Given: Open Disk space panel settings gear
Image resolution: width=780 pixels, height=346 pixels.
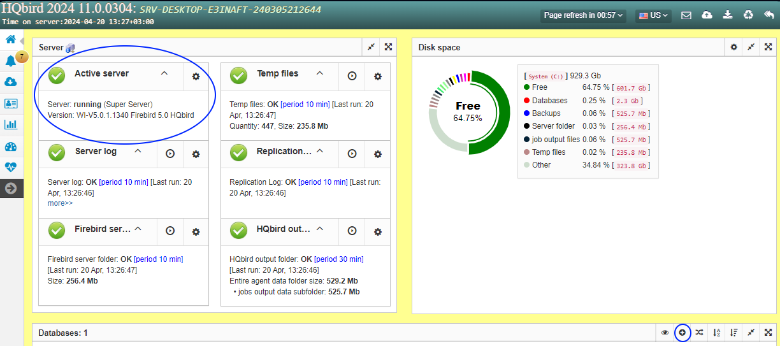Looking at the screenshot, I should (x=733, y=47).
